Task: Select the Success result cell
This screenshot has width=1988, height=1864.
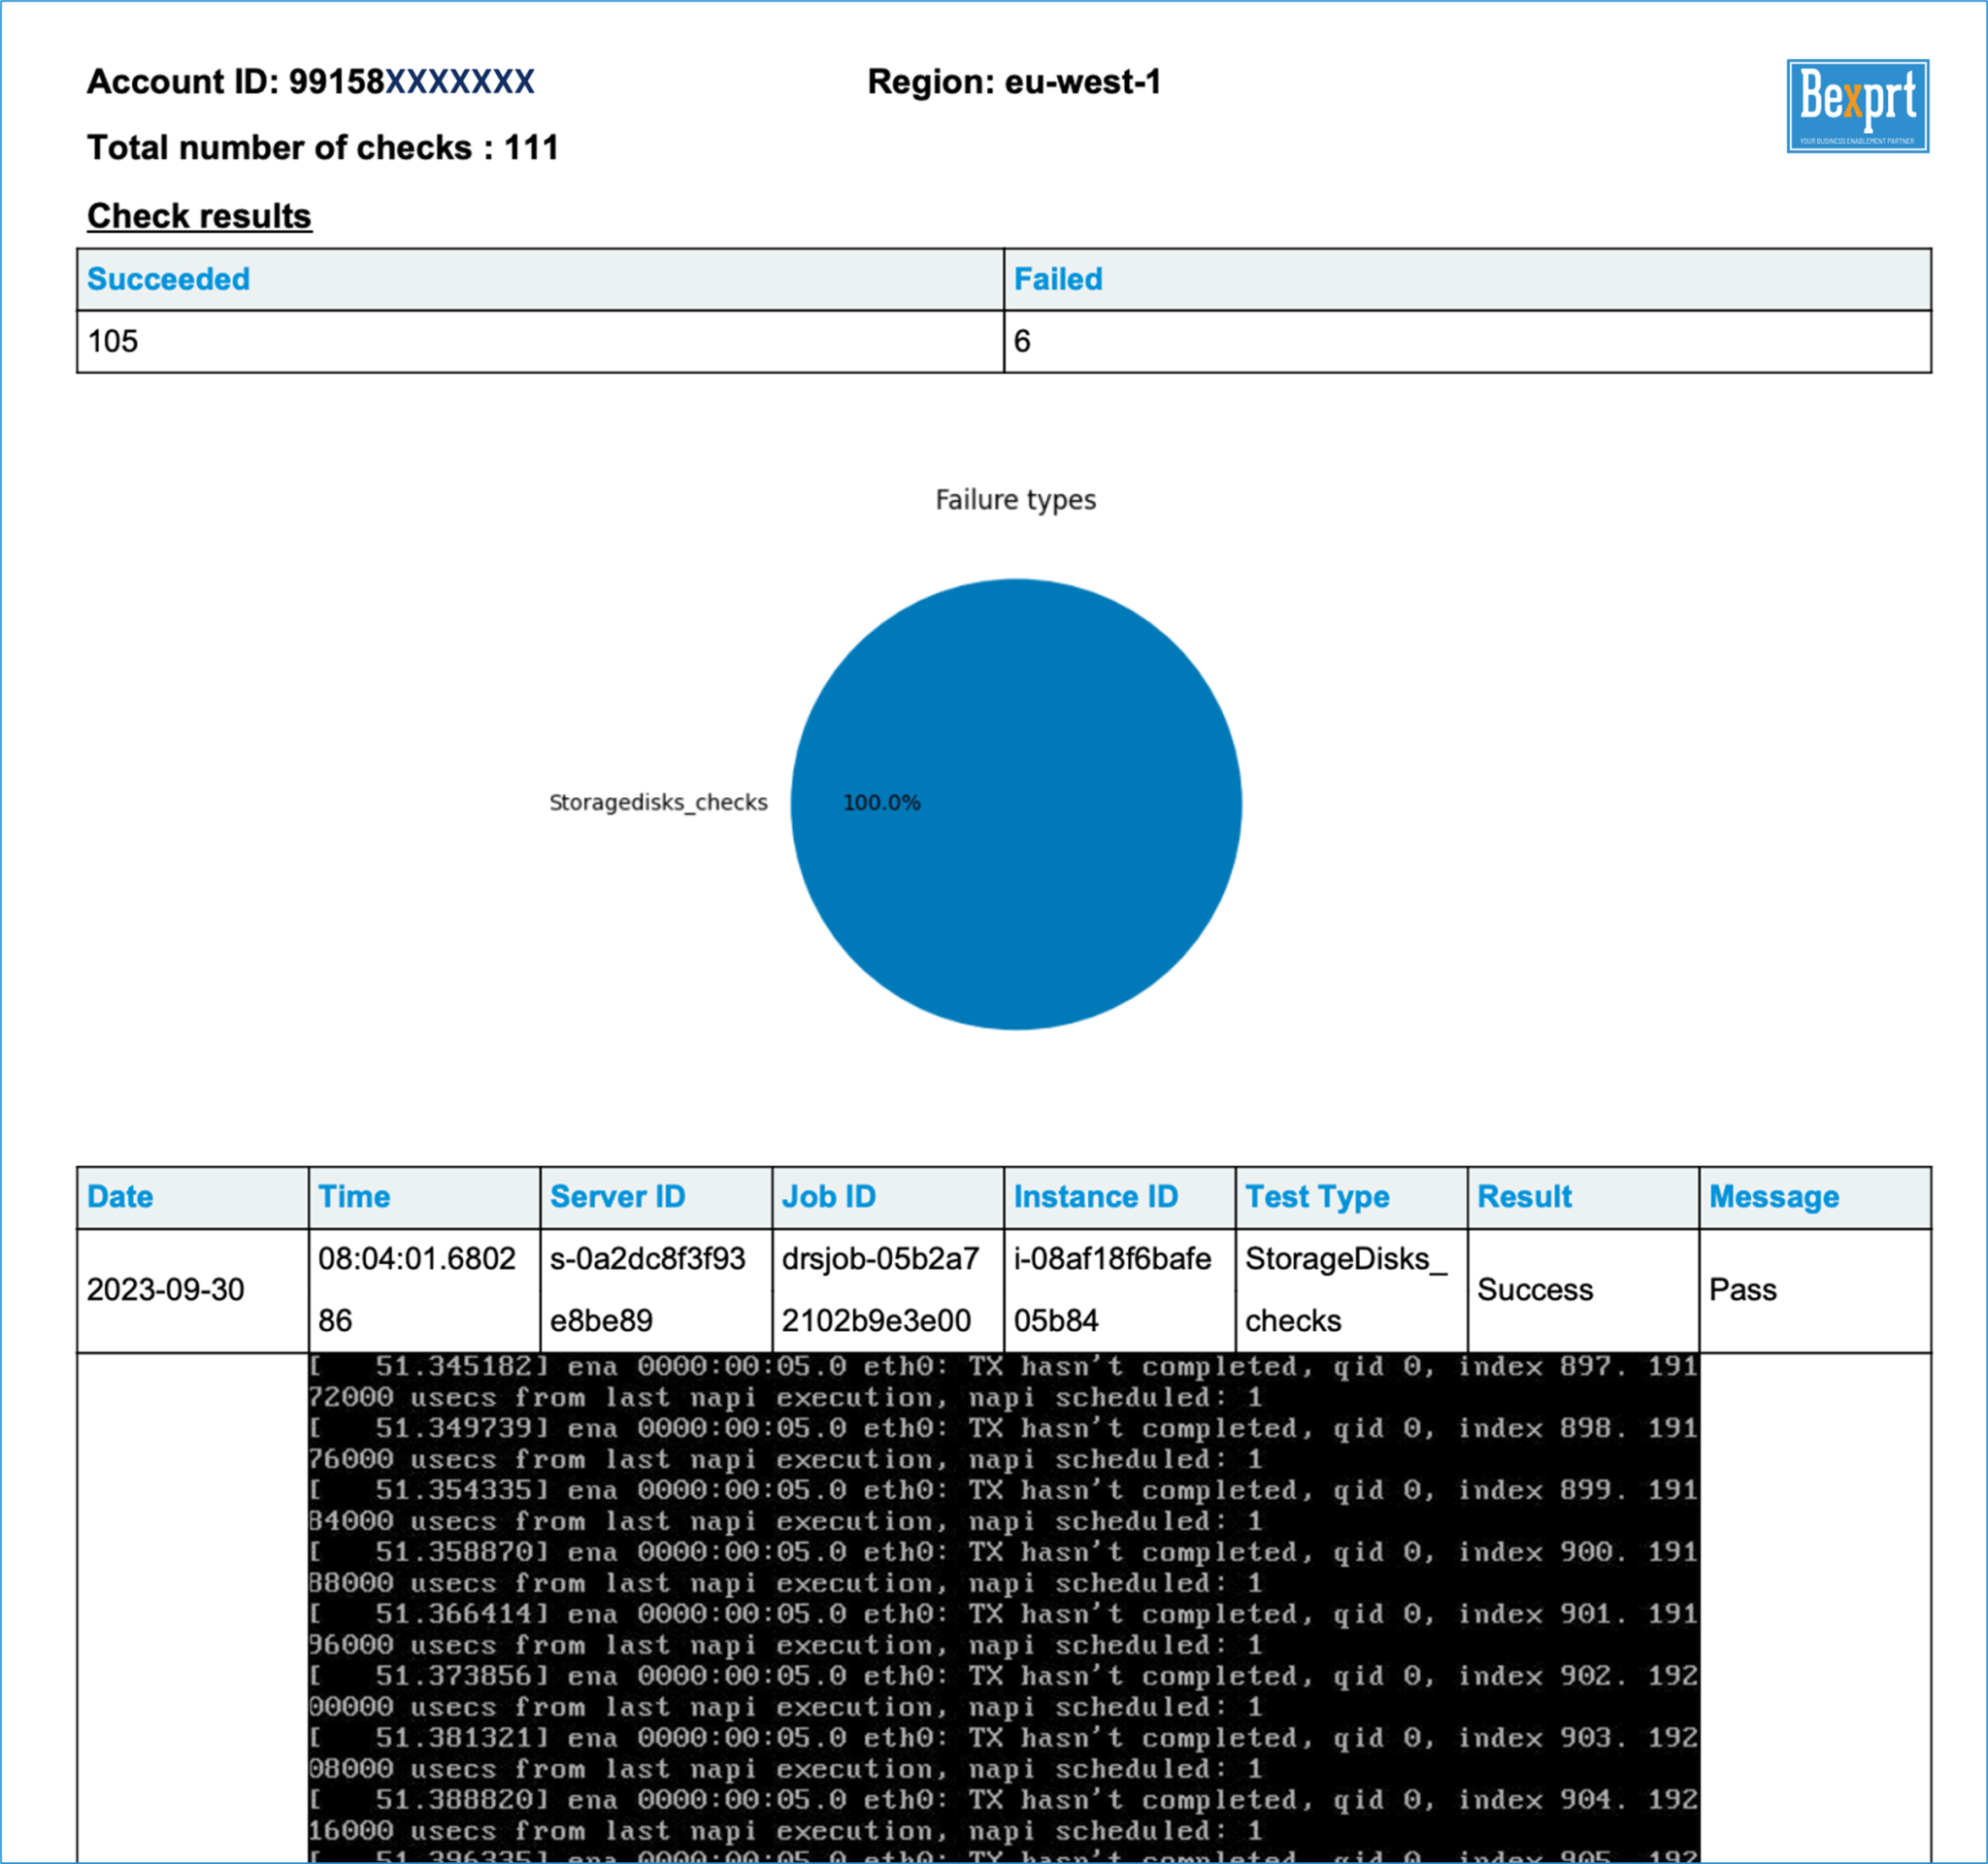Action: pos(1537,1290)
